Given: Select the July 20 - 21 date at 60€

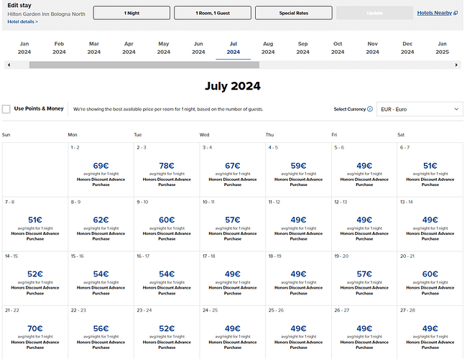Looking at the screenshot, I should point(430,278).
